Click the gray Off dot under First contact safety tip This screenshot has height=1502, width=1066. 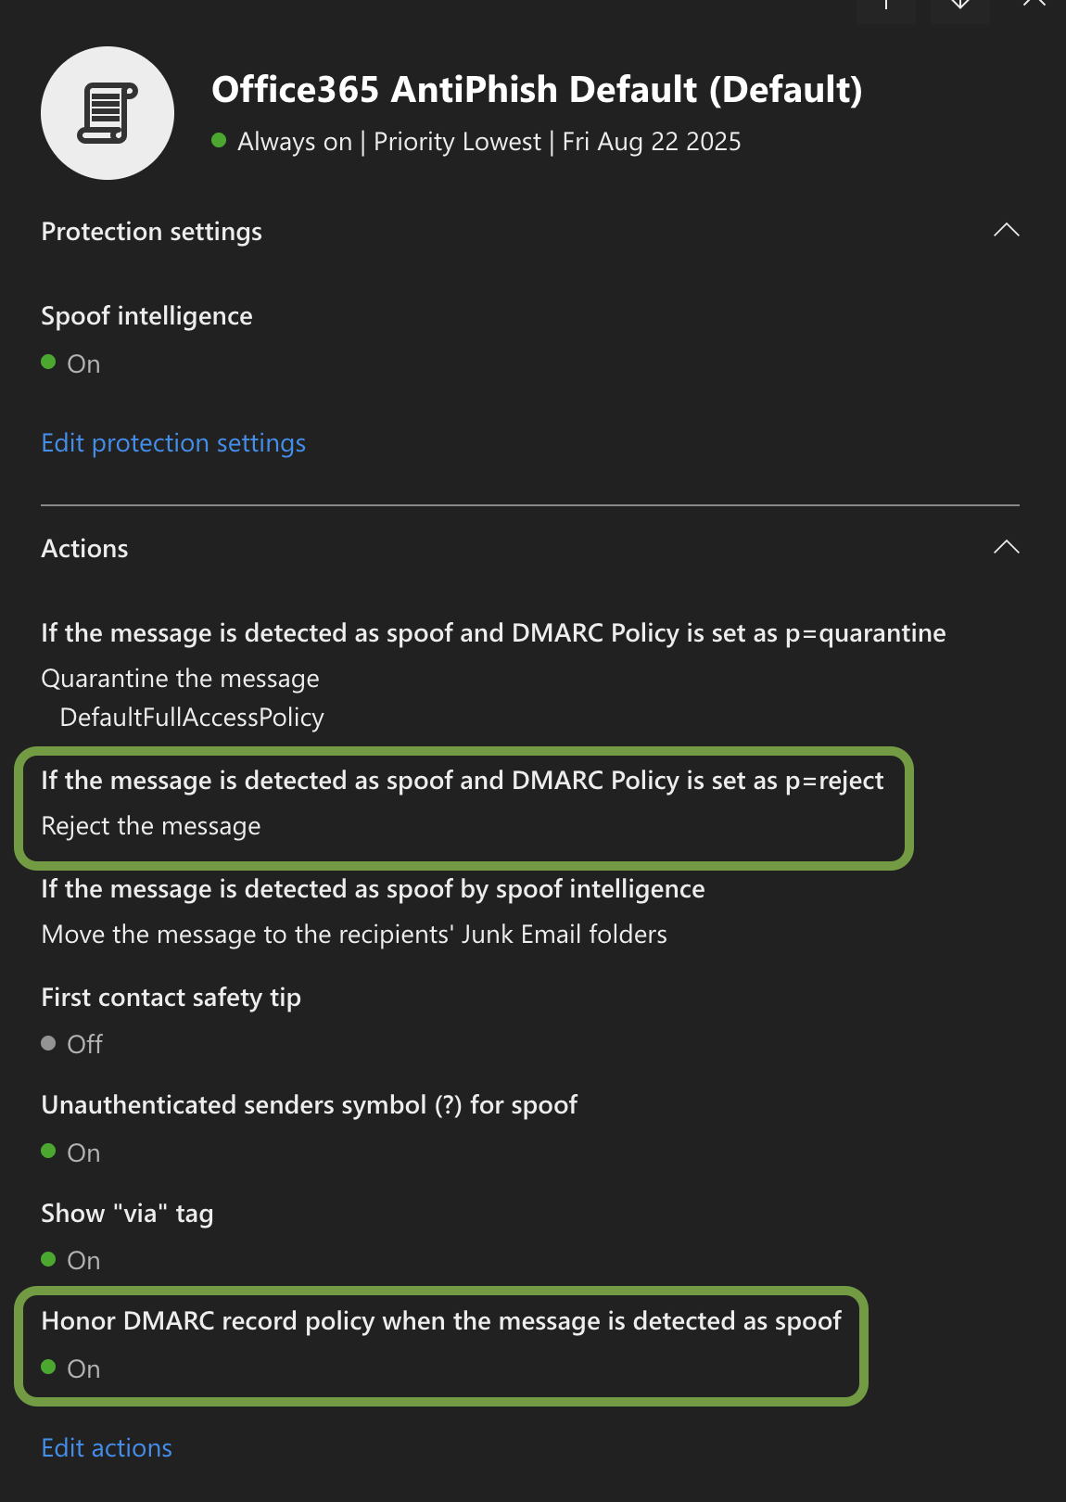49,1044
